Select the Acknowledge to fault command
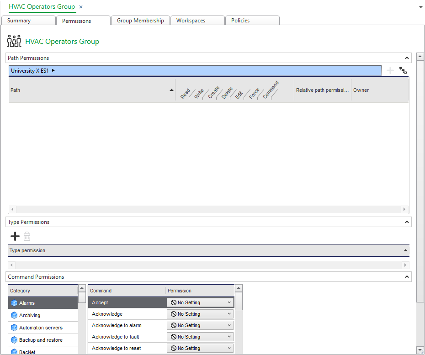 click(x=127, y=337)
